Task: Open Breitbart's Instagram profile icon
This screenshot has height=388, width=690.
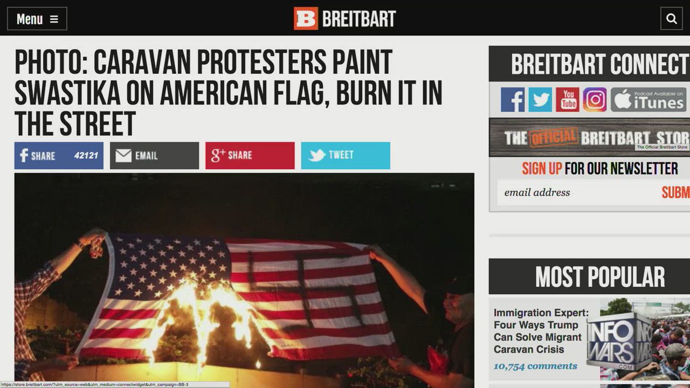Action: [595, 100]
